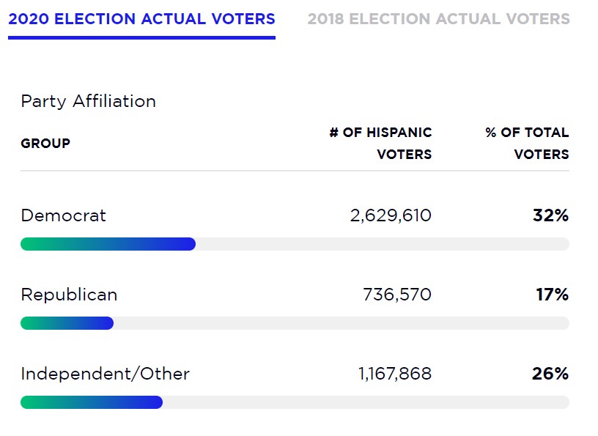
Task: Click the Democrat gradient progress bar
Action: 108,244
